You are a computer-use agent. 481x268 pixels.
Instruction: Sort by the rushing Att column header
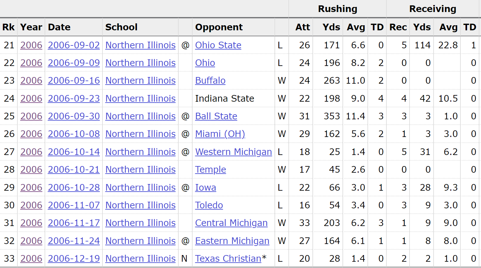tap(303, 27)
